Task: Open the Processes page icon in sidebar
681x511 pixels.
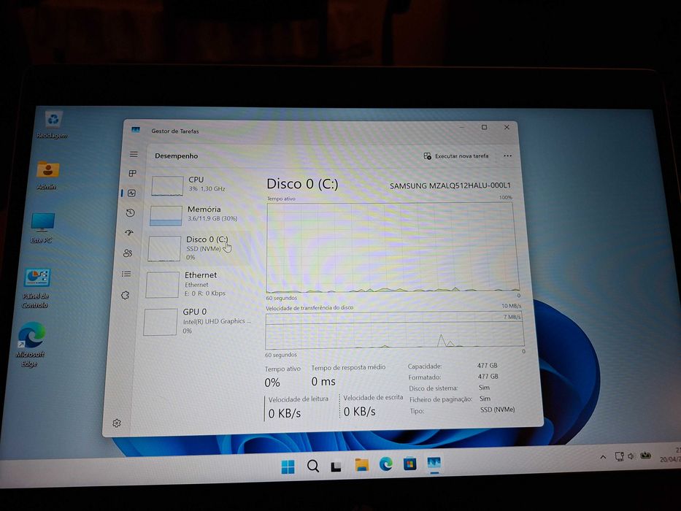Action: 133,174
